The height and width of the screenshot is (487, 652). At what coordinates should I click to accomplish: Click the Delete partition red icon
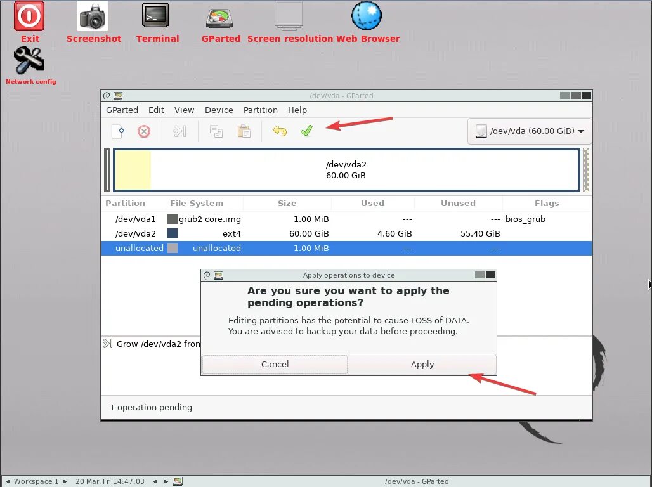click(x=144, y=131)
